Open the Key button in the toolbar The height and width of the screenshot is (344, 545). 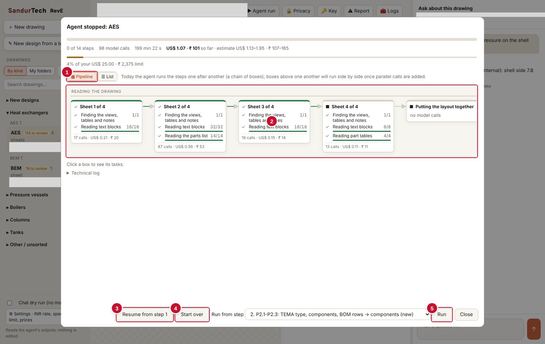[329, 11]
